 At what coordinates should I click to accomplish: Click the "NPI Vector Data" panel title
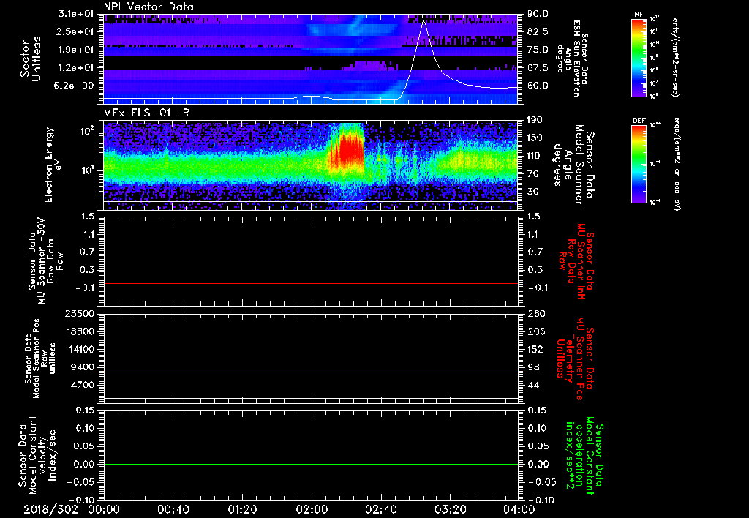click(x=148, y=7)
